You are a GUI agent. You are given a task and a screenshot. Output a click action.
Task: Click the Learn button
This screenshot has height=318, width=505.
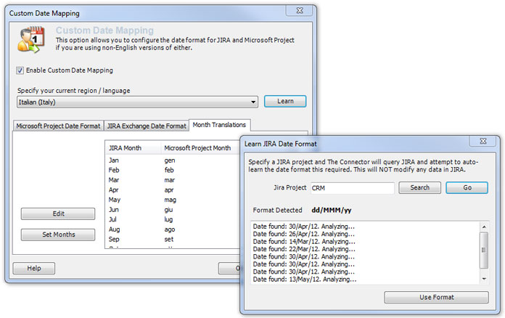click(x=285, y=101)
